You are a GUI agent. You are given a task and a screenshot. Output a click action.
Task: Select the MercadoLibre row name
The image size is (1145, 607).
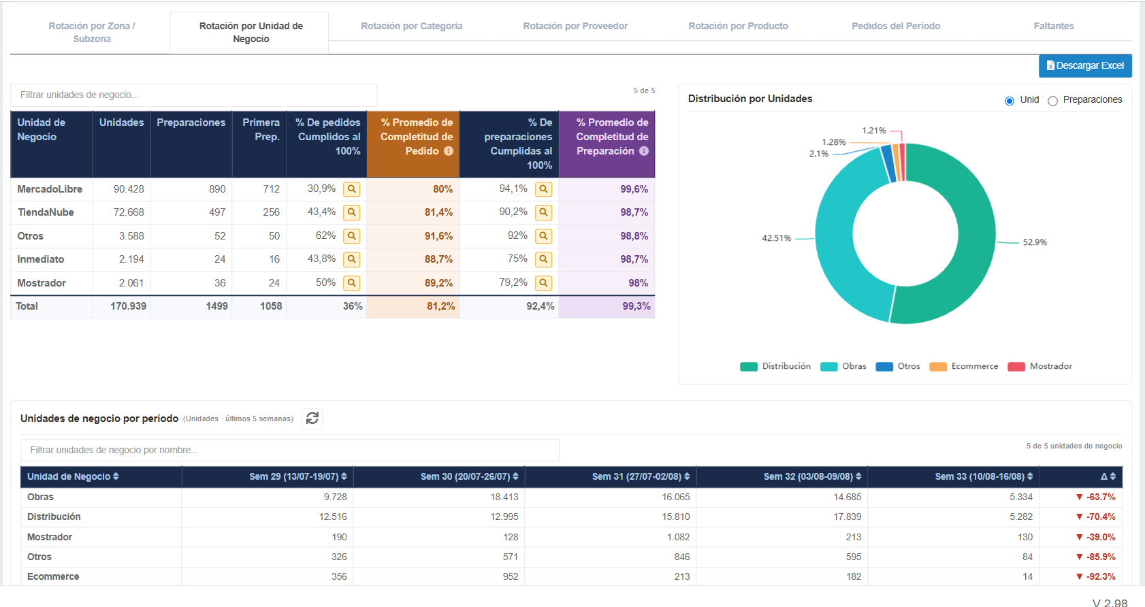[x=50, y=189]
